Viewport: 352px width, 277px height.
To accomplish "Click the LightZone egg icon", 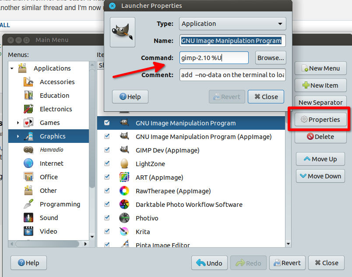I will click(124, 163).
